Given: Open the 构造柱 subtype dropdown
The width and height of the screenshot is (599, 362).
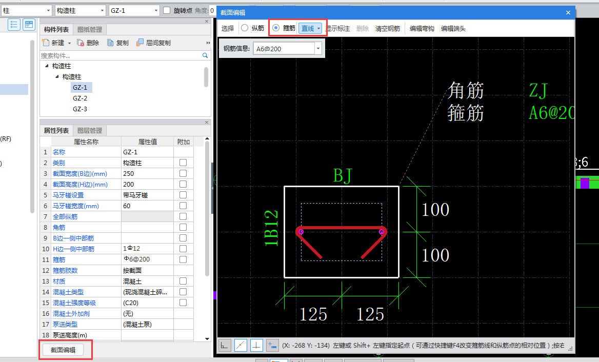Looking at the screenshot, I should pos(102,11).
